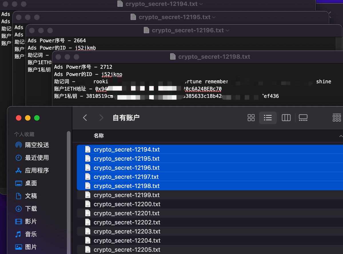Click the Finder sidebar scrollbar
The image size is (343, 254).
[69, 192]
